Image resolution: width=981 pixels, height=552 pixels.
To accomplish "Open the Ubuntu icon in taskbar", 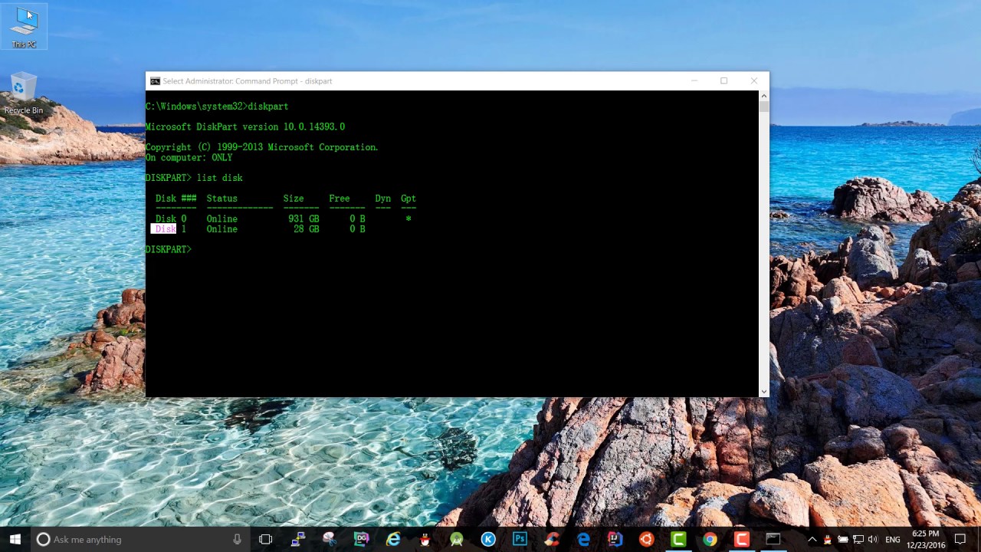I will tap(647, 539).
